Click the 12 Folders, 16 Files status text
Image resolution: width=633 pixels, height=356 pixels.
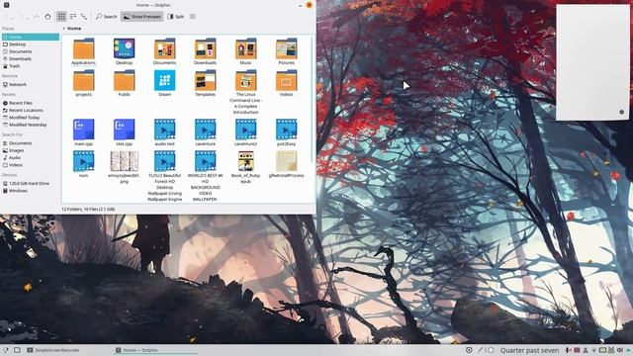88,209
